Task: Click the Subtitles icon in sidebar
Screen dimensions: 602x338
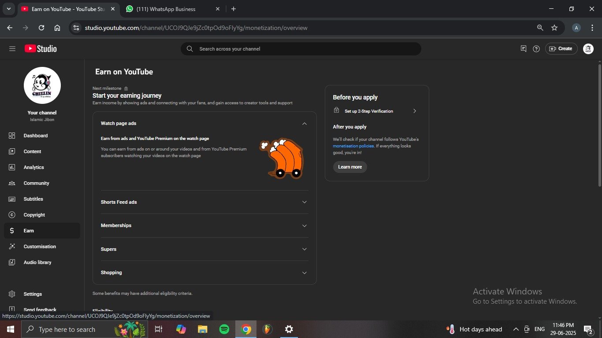Action: tap(12, 199)
